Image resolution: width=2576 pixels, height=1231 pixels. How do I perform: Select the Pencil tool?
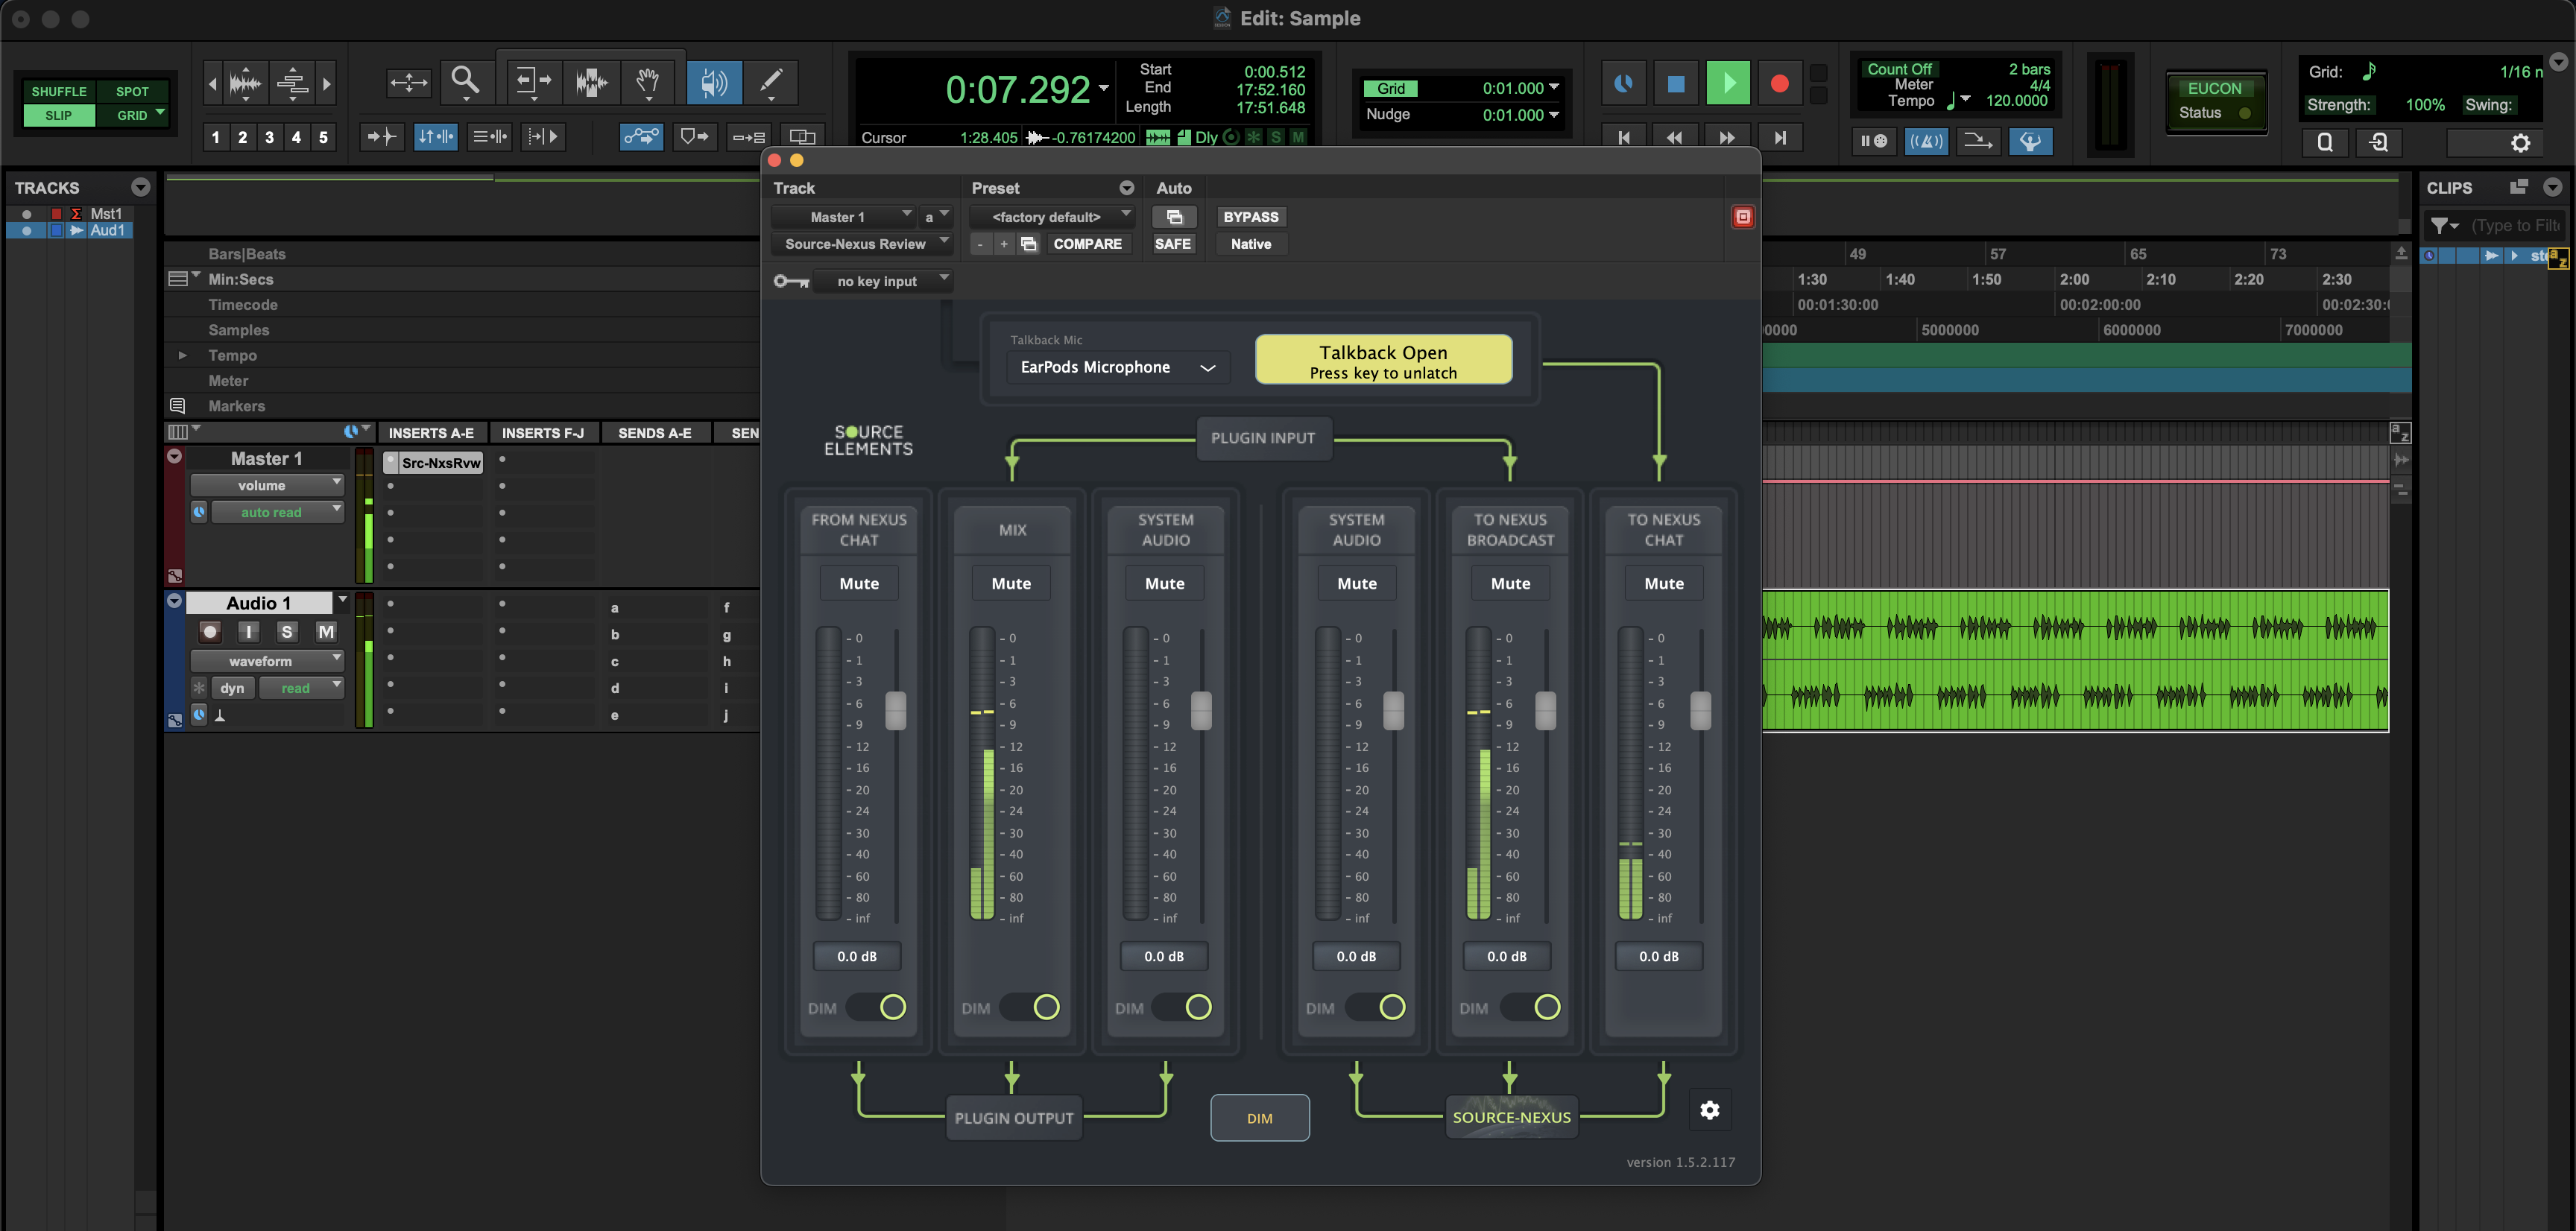(771, 81)
